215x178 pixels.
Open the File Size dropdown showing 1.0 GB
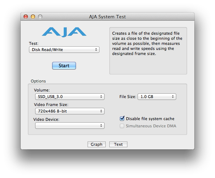(157, 97)
